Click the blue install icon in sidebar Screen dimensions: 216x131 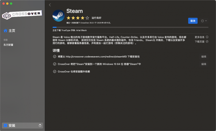click(x=5, y=126)
